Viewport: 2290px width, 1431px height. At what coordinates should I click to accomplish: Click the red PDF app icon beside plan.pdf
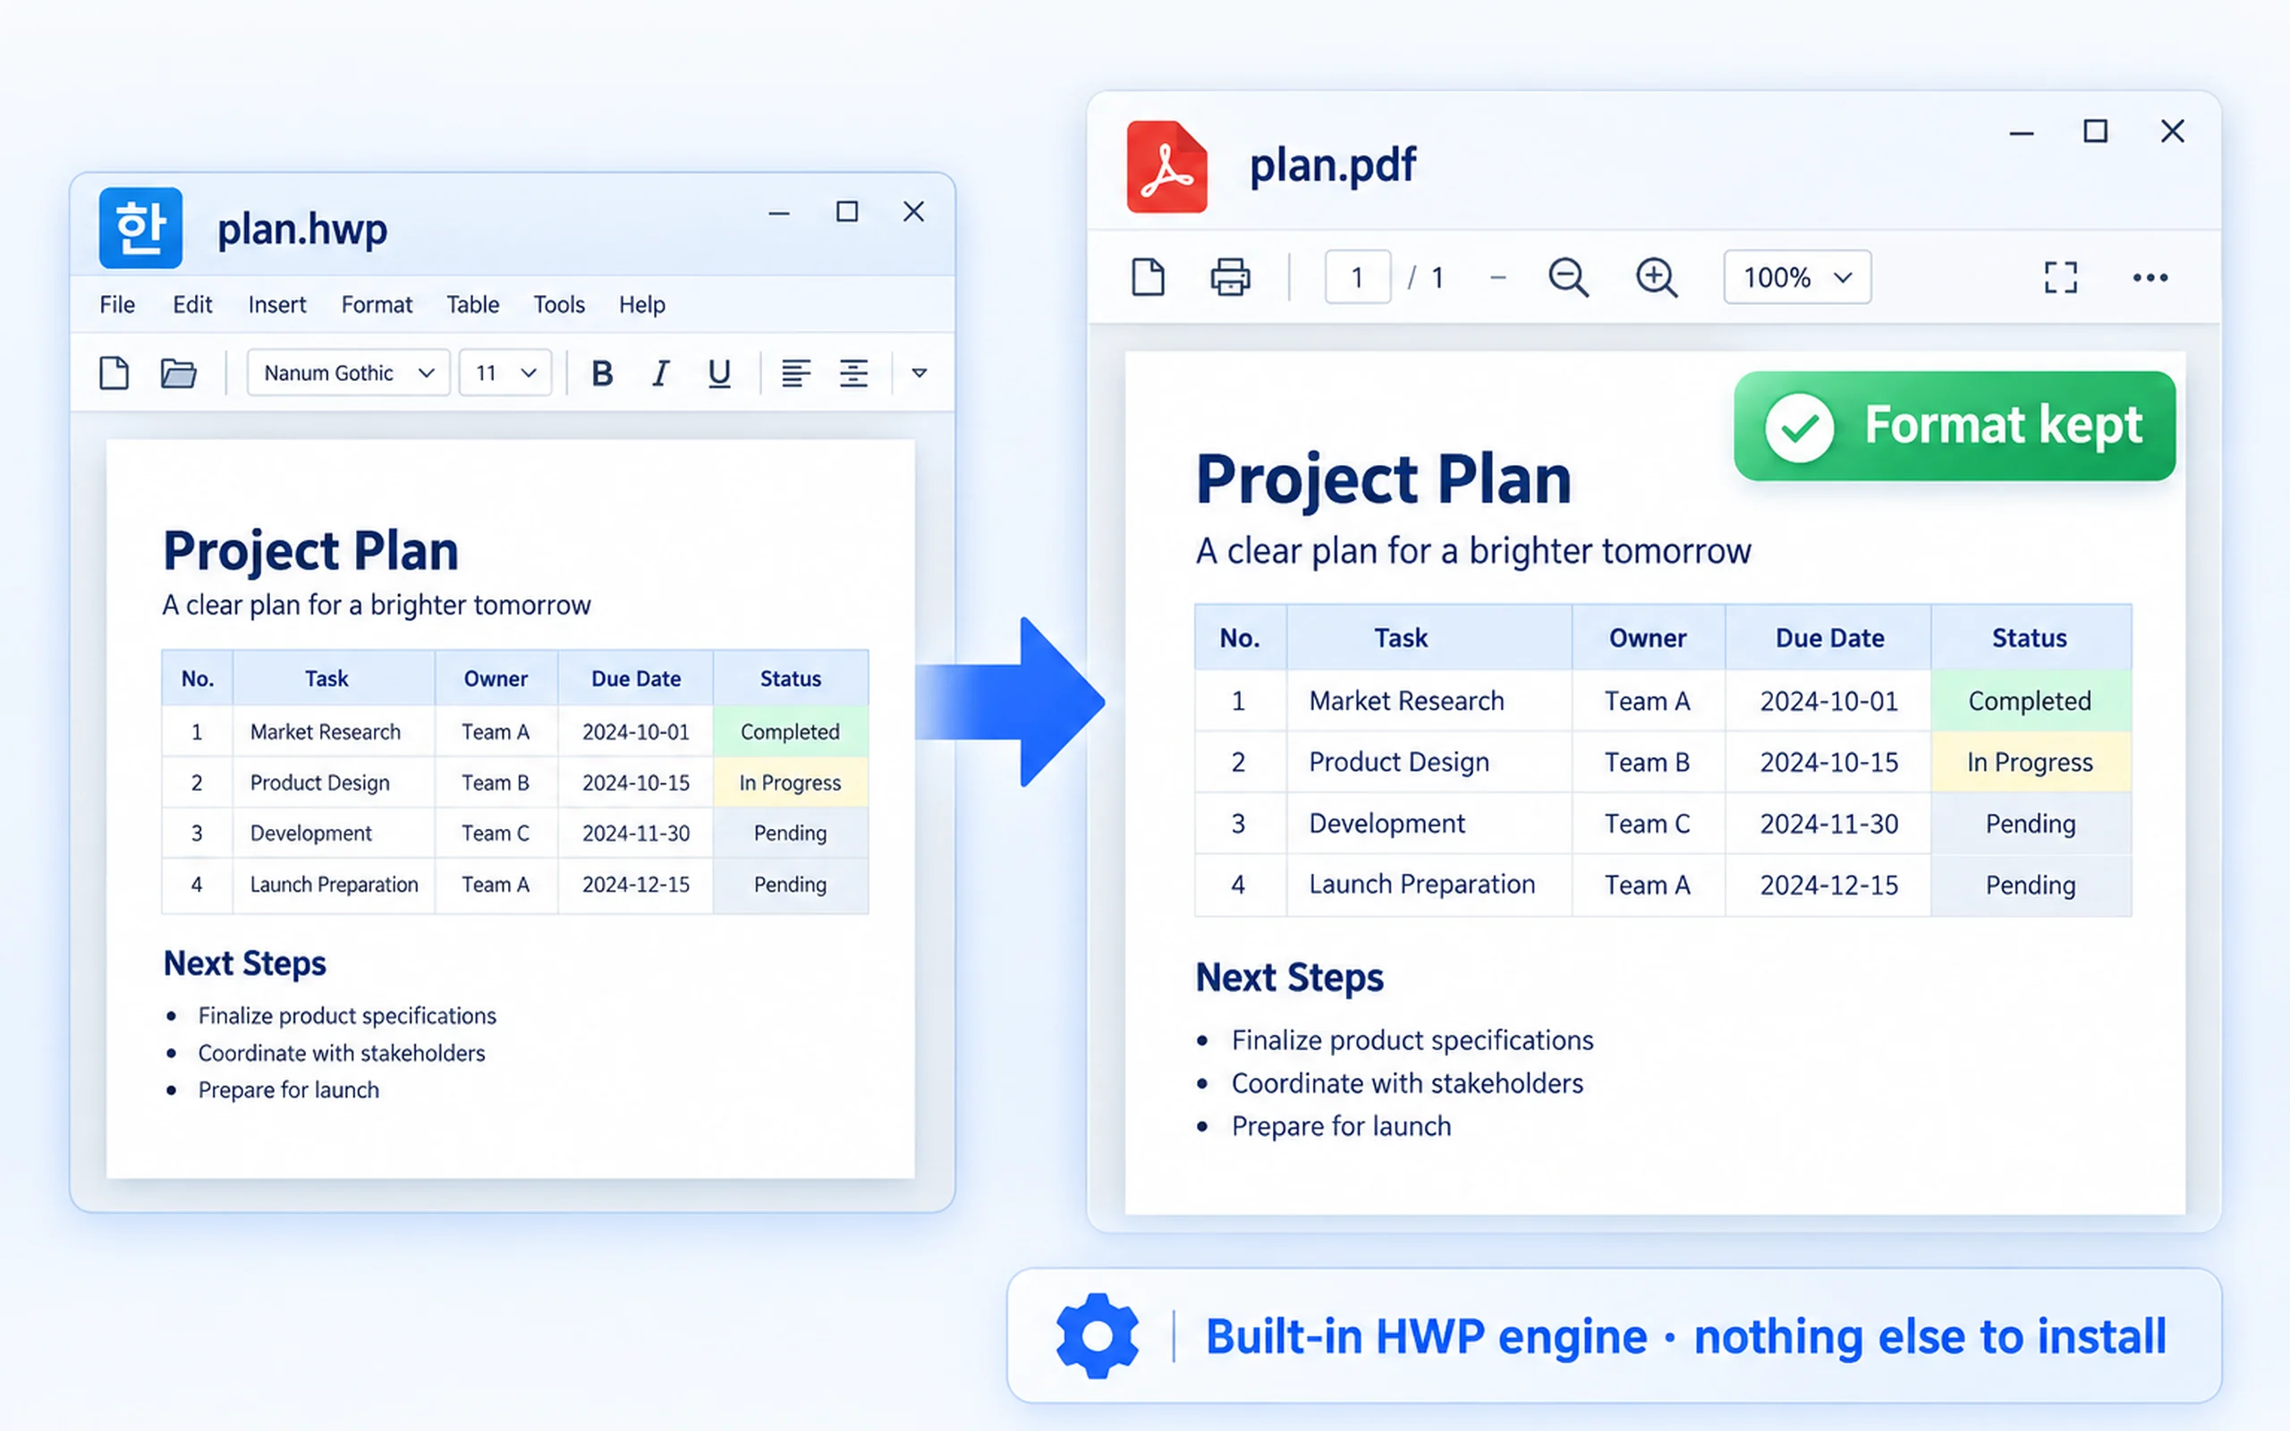[1166, 166]
